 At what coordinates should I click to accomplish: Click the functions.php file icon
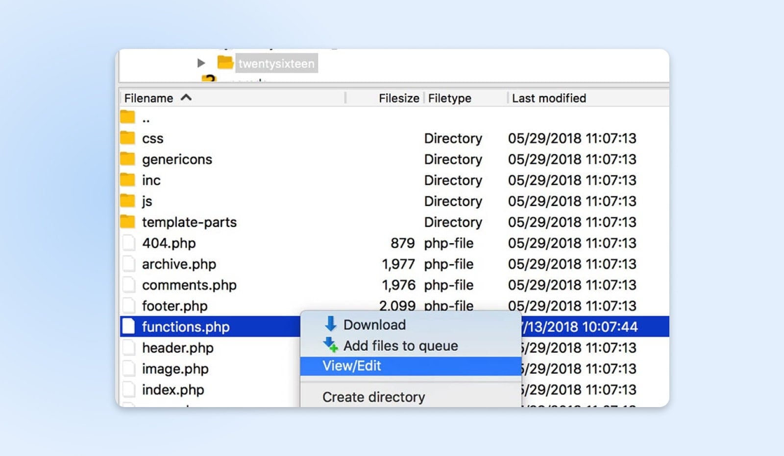[128, 326]
